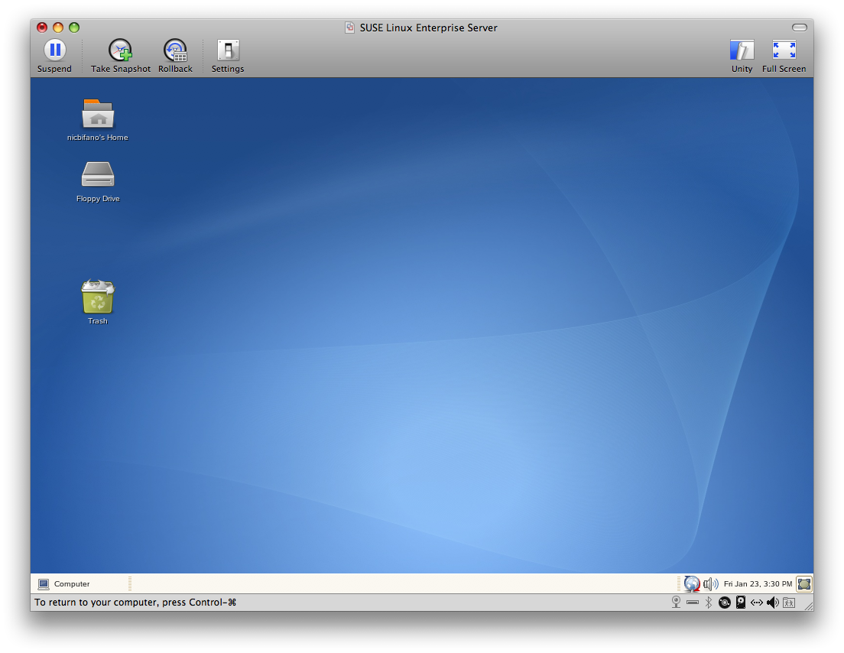The image size is (844, 653).
Task: Open the Computer main menu
Action: pos(64,583)
